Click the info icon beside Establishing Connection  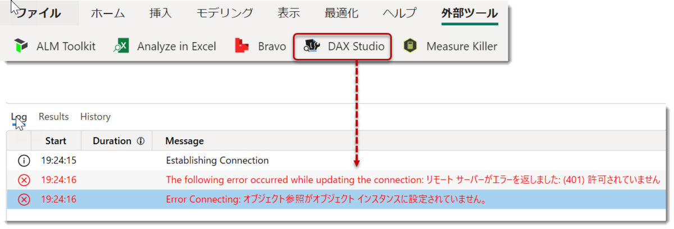24,161
